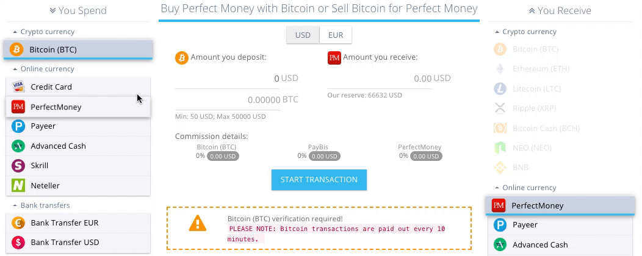This screenshot has height=256, width=642.
Task: Select Payeer in You Receive list
Action: 560,225
